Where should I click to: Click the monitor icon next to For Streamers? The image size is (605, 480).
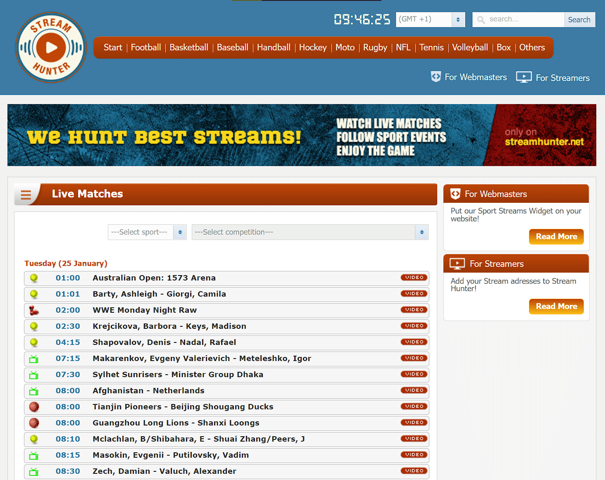[x=524, y=77]
